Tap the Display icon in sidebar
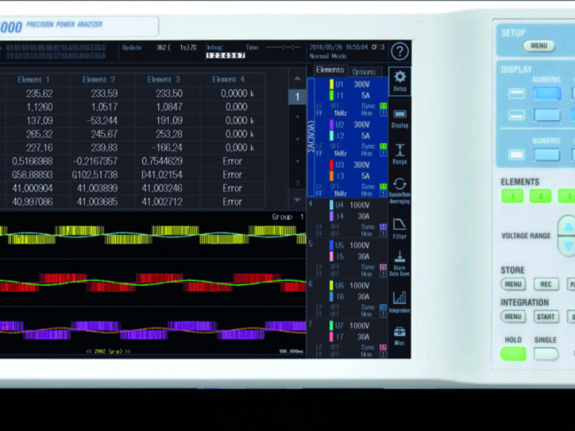The height and width of the screenshot is (431, 575). click(400, 118)
